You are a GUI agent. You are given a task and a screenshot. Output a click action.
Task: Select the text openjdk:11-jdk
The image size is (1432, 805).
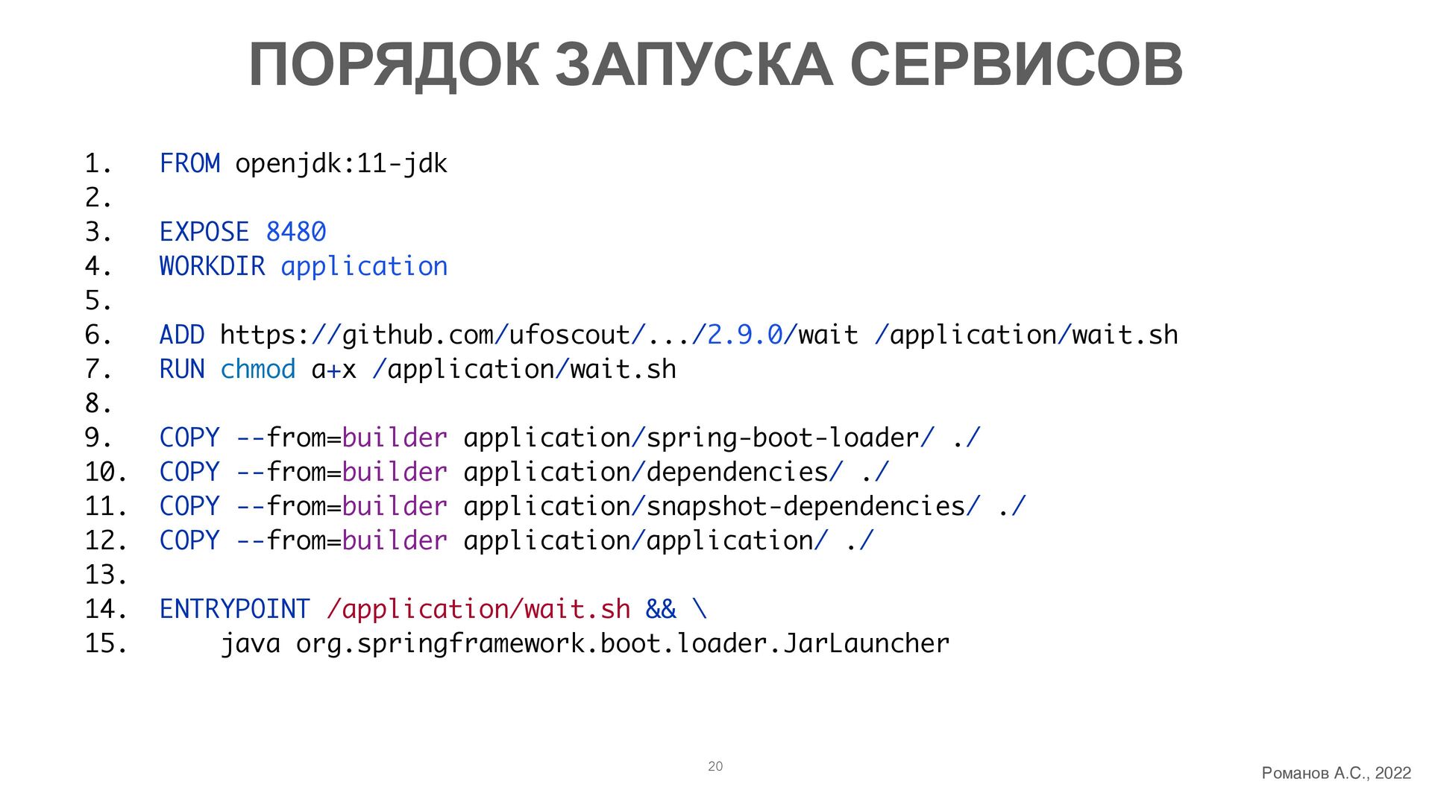tap(341, 164)
